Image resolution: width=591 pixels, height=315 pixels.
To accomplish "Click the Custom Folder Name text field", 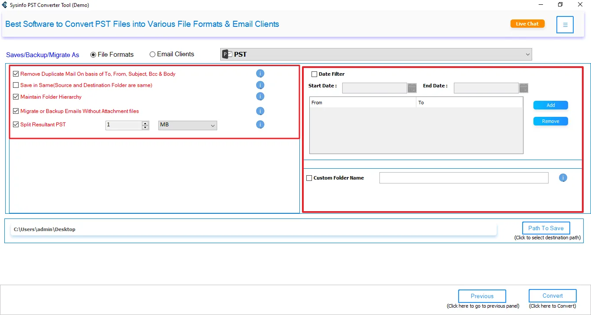I will tap(463, 178).
